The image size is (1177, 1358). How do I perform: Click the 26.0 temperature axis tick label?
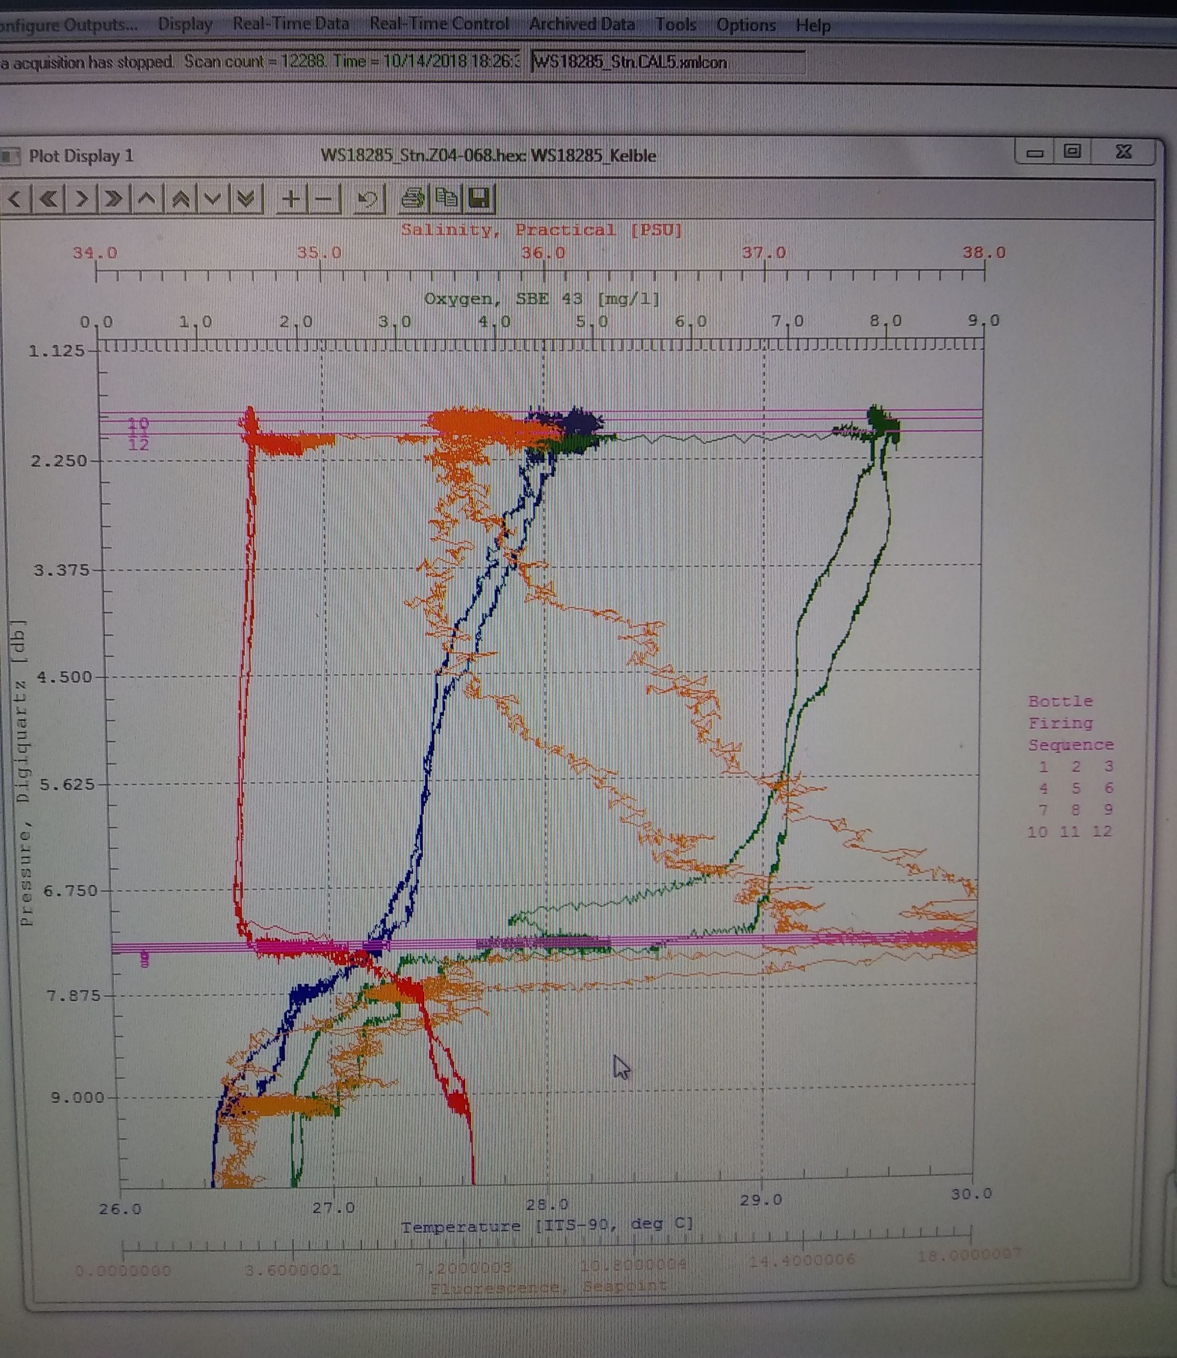coord(120,1209)
